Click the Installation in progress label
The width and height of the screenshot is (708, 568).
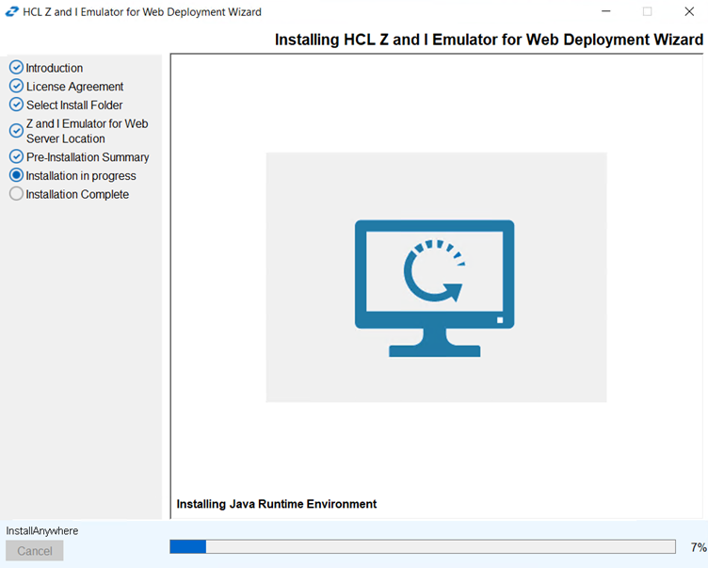point(81,176)
